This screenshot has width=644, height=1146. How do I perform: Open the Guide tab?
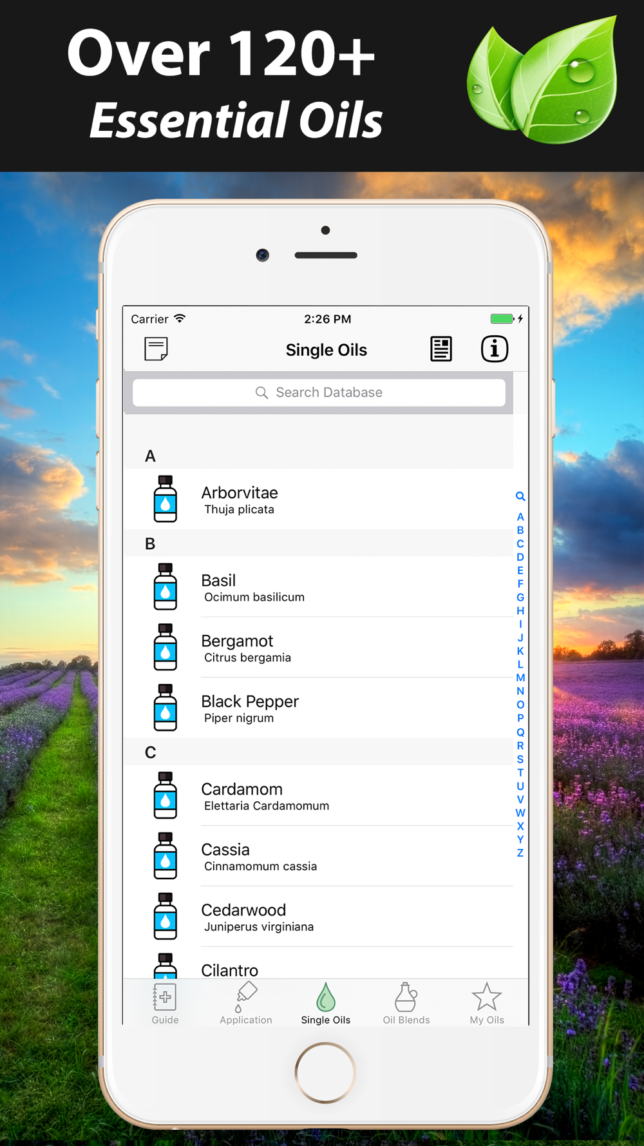point(165,1004)
